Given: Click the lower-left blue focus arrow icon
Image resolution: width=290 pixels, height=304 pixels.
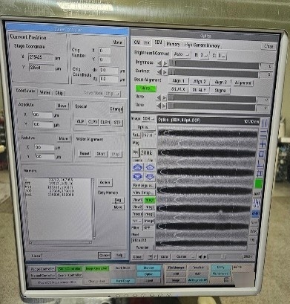Looking at the screenshot, I should pyautogui.click(x=138, y=177).
